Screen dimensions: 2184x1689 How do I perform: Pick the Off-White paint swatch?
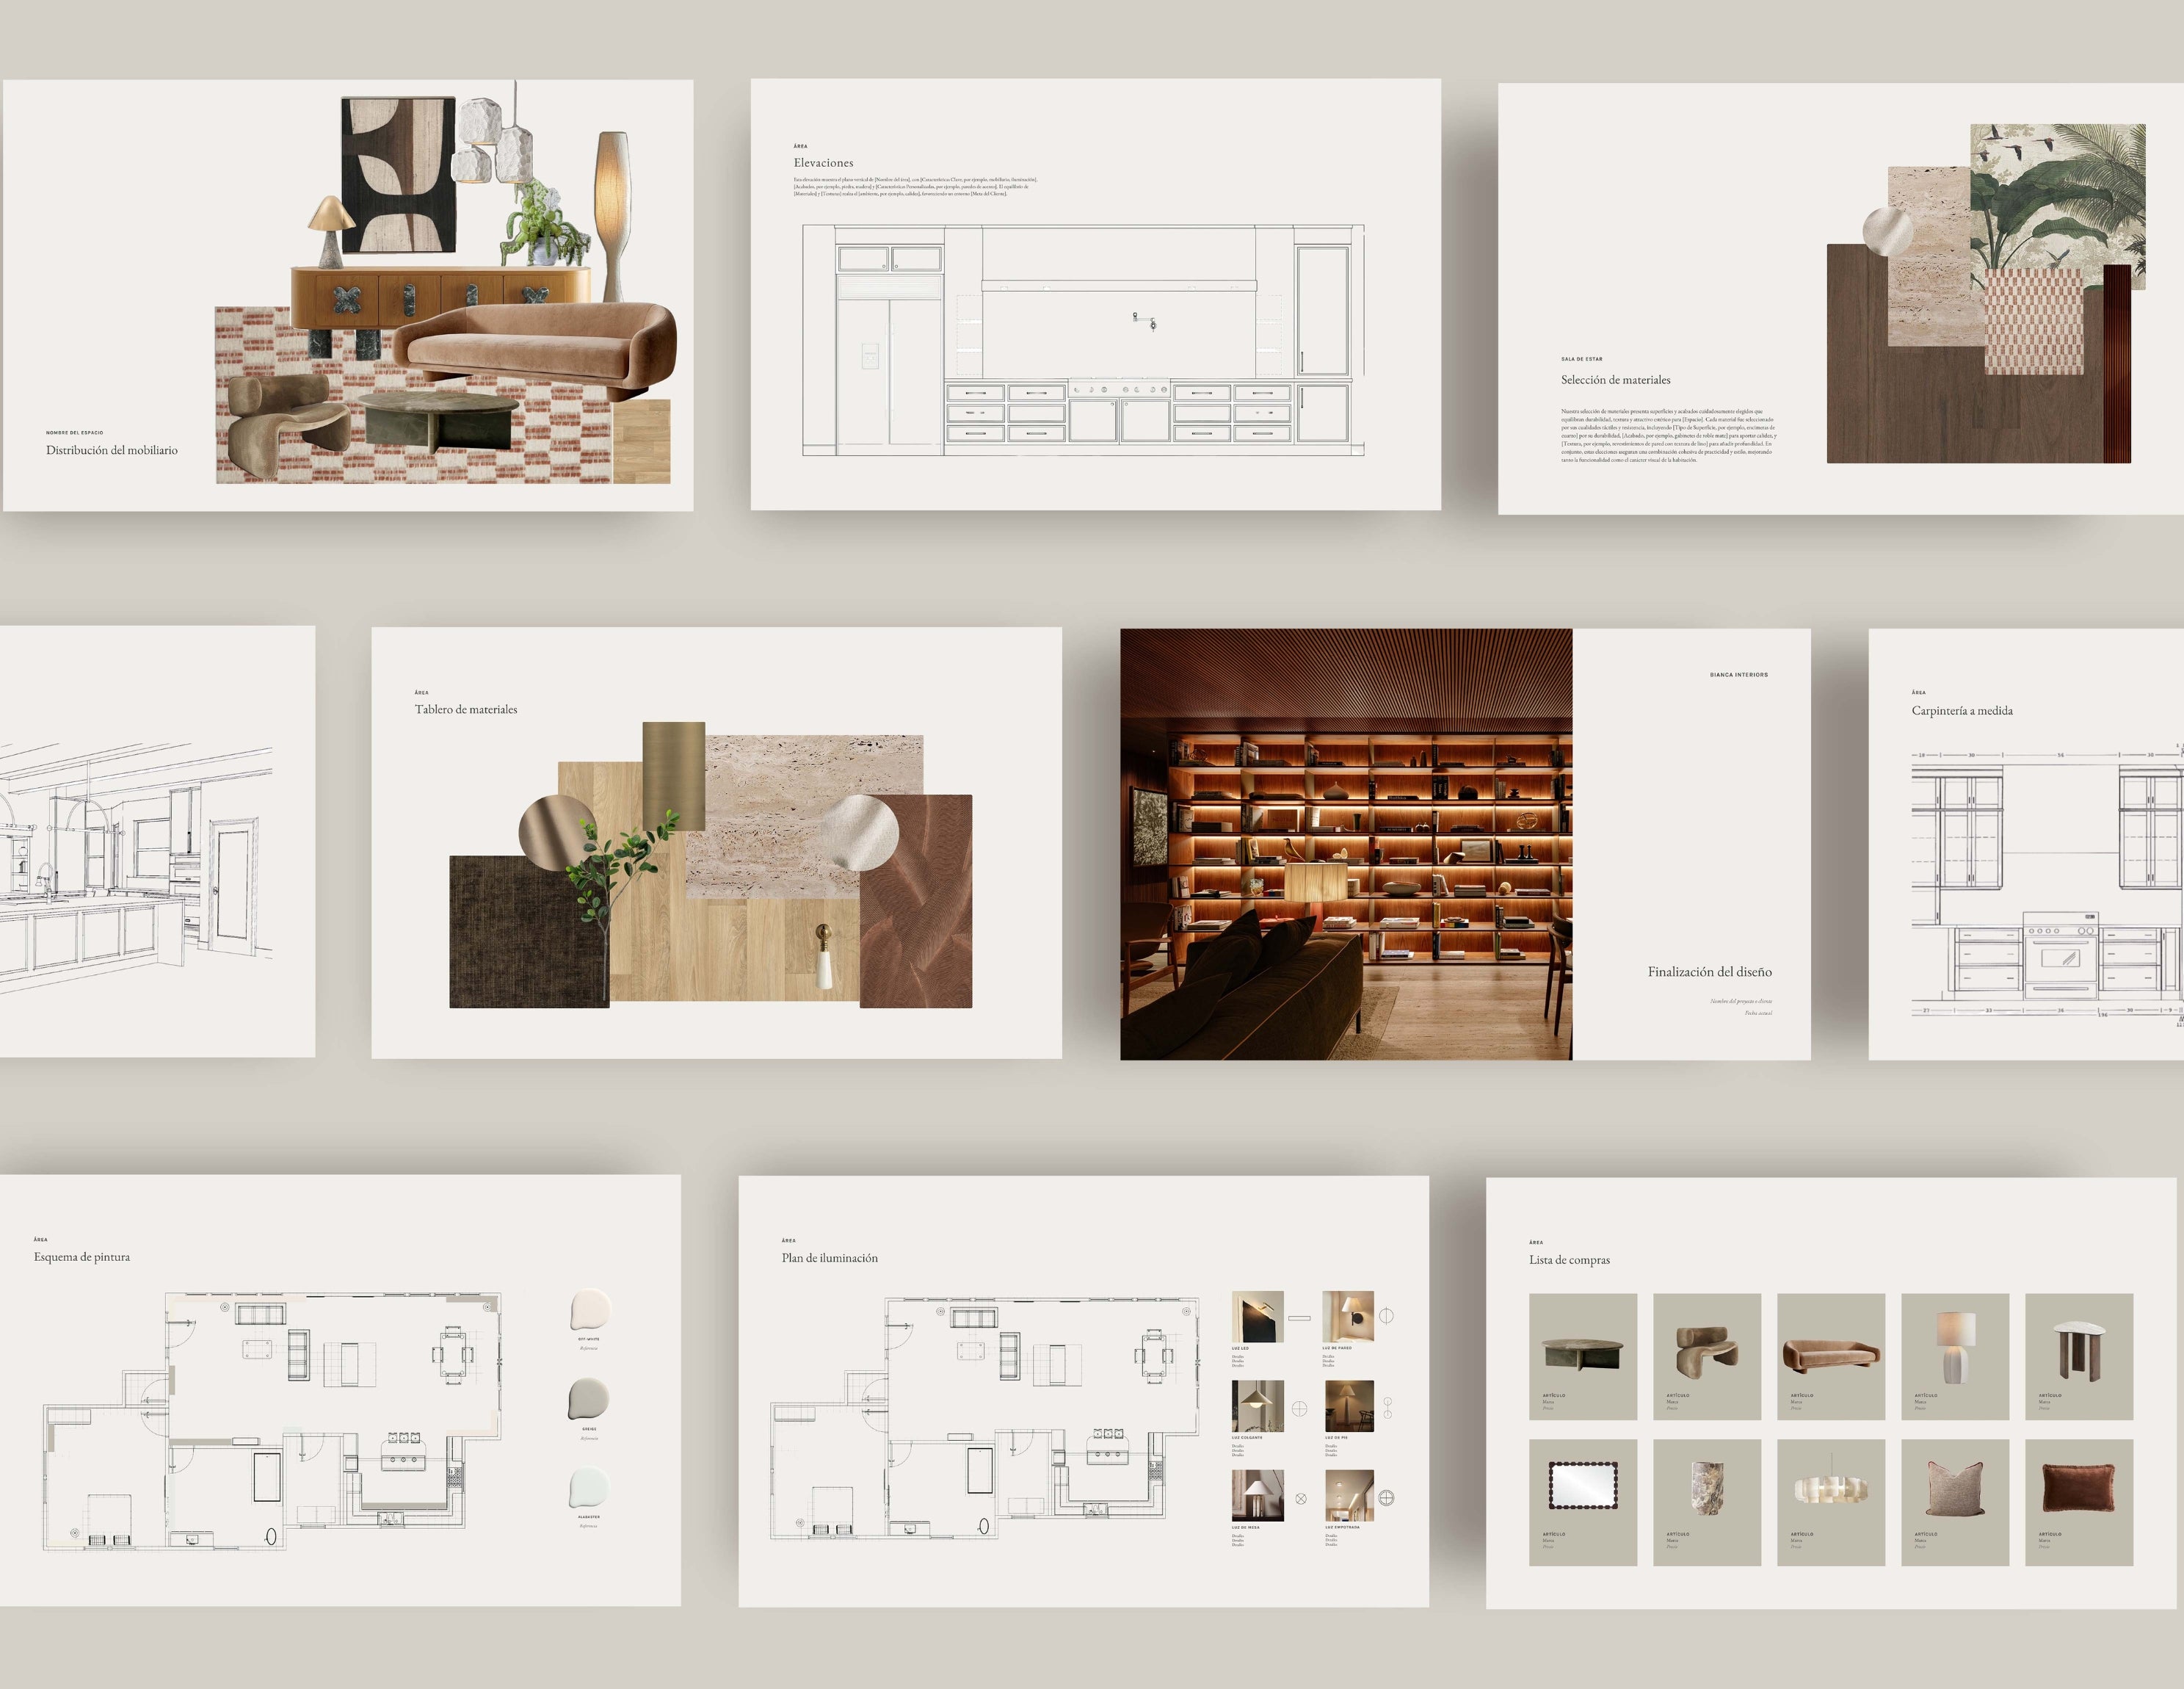[590, 1309]
